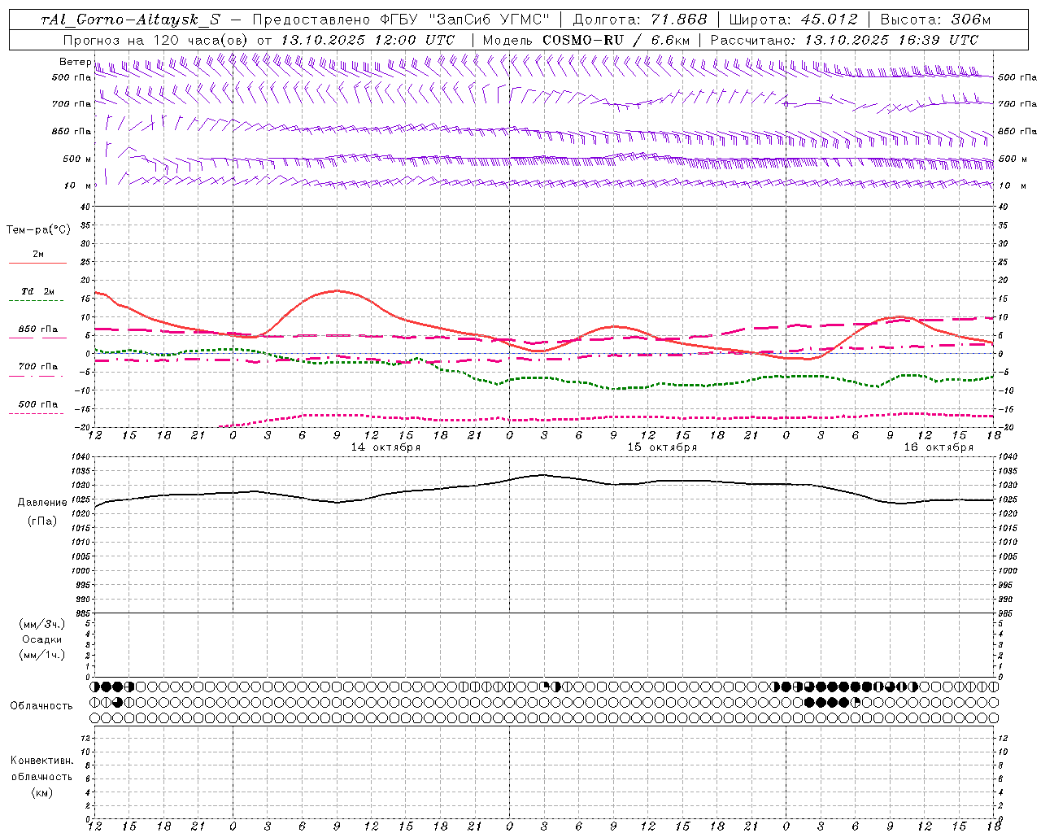The height and width of the screenshot is (833, 1041).
Task: Click the black pressure curve maximum near 1033 гПа
Action: click(x=542, y=474)
